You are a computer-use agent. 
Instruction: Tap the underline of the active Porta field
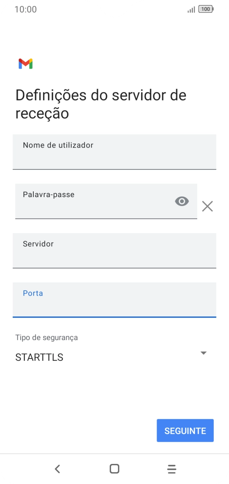point(114,316)
